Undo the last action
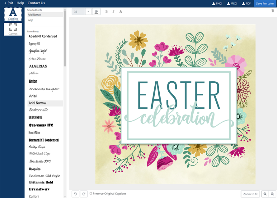This screenshot has height=198, width=277. [x=75, y=194]
